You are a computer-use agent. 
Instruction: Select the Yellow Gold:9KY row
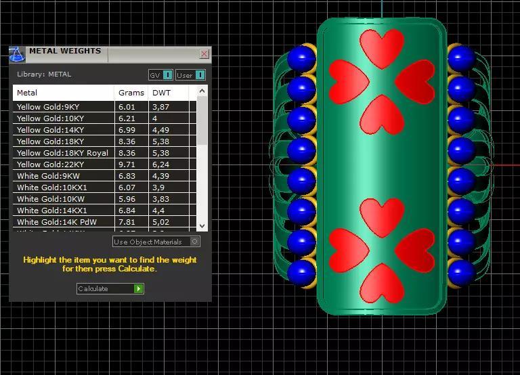[104, 107]
